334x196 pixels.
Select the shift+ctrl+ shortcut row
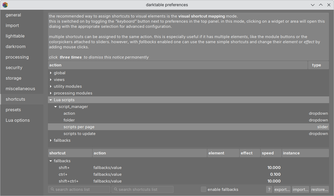coord(189,181)
